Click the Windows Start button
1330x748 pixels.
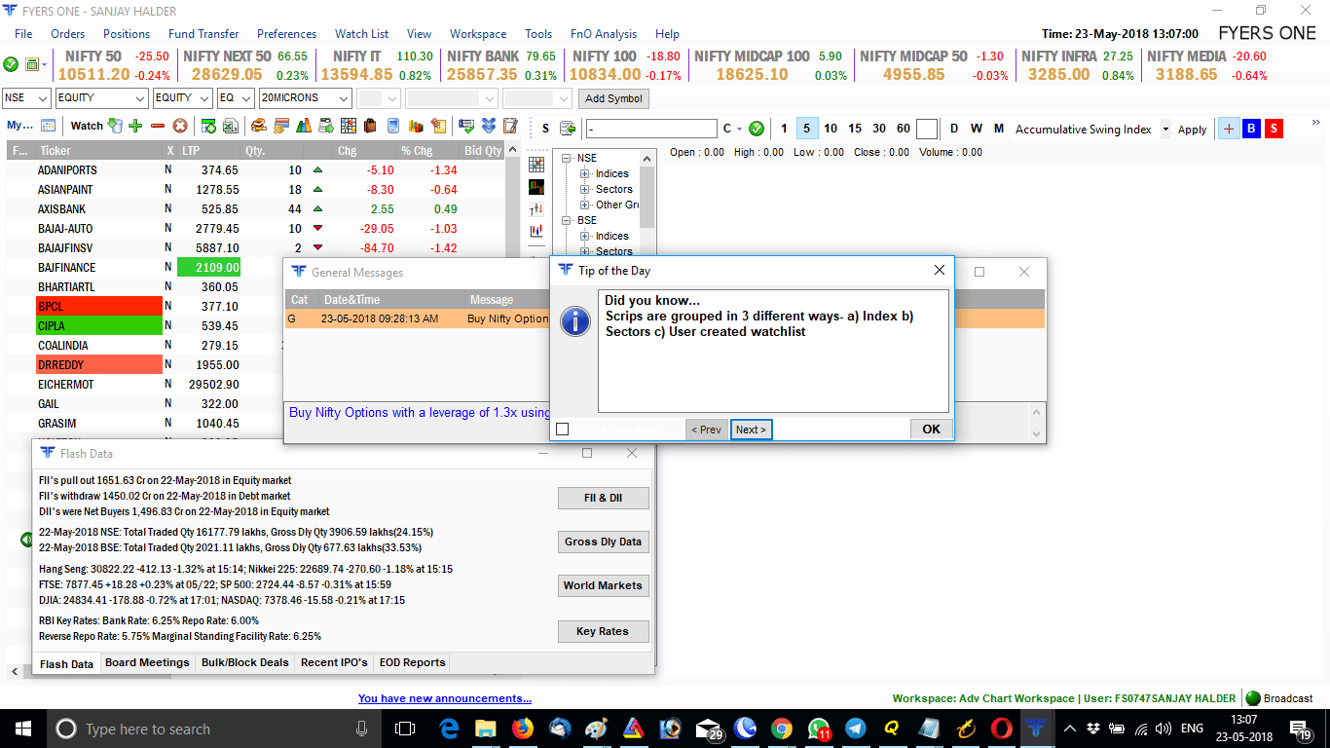click(x=22, y=729)
